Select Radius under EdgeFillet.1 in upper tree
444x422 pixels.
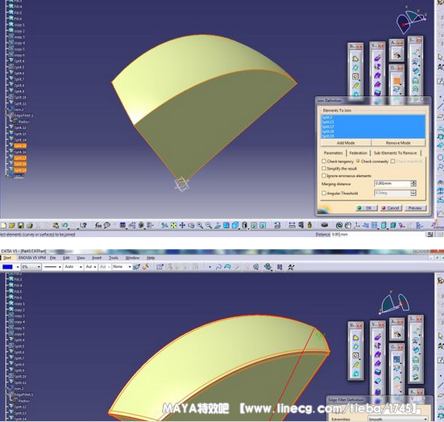24,122
